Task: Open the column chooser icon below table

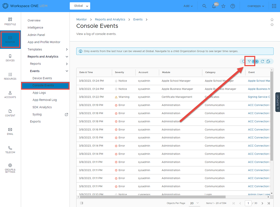Action: [x=82, y=203]
